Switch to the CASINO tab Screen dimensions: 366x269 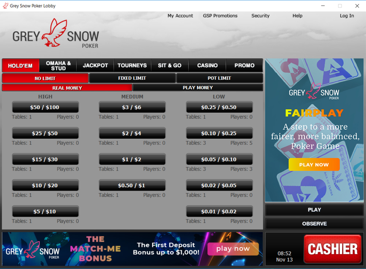coord(207,65)
